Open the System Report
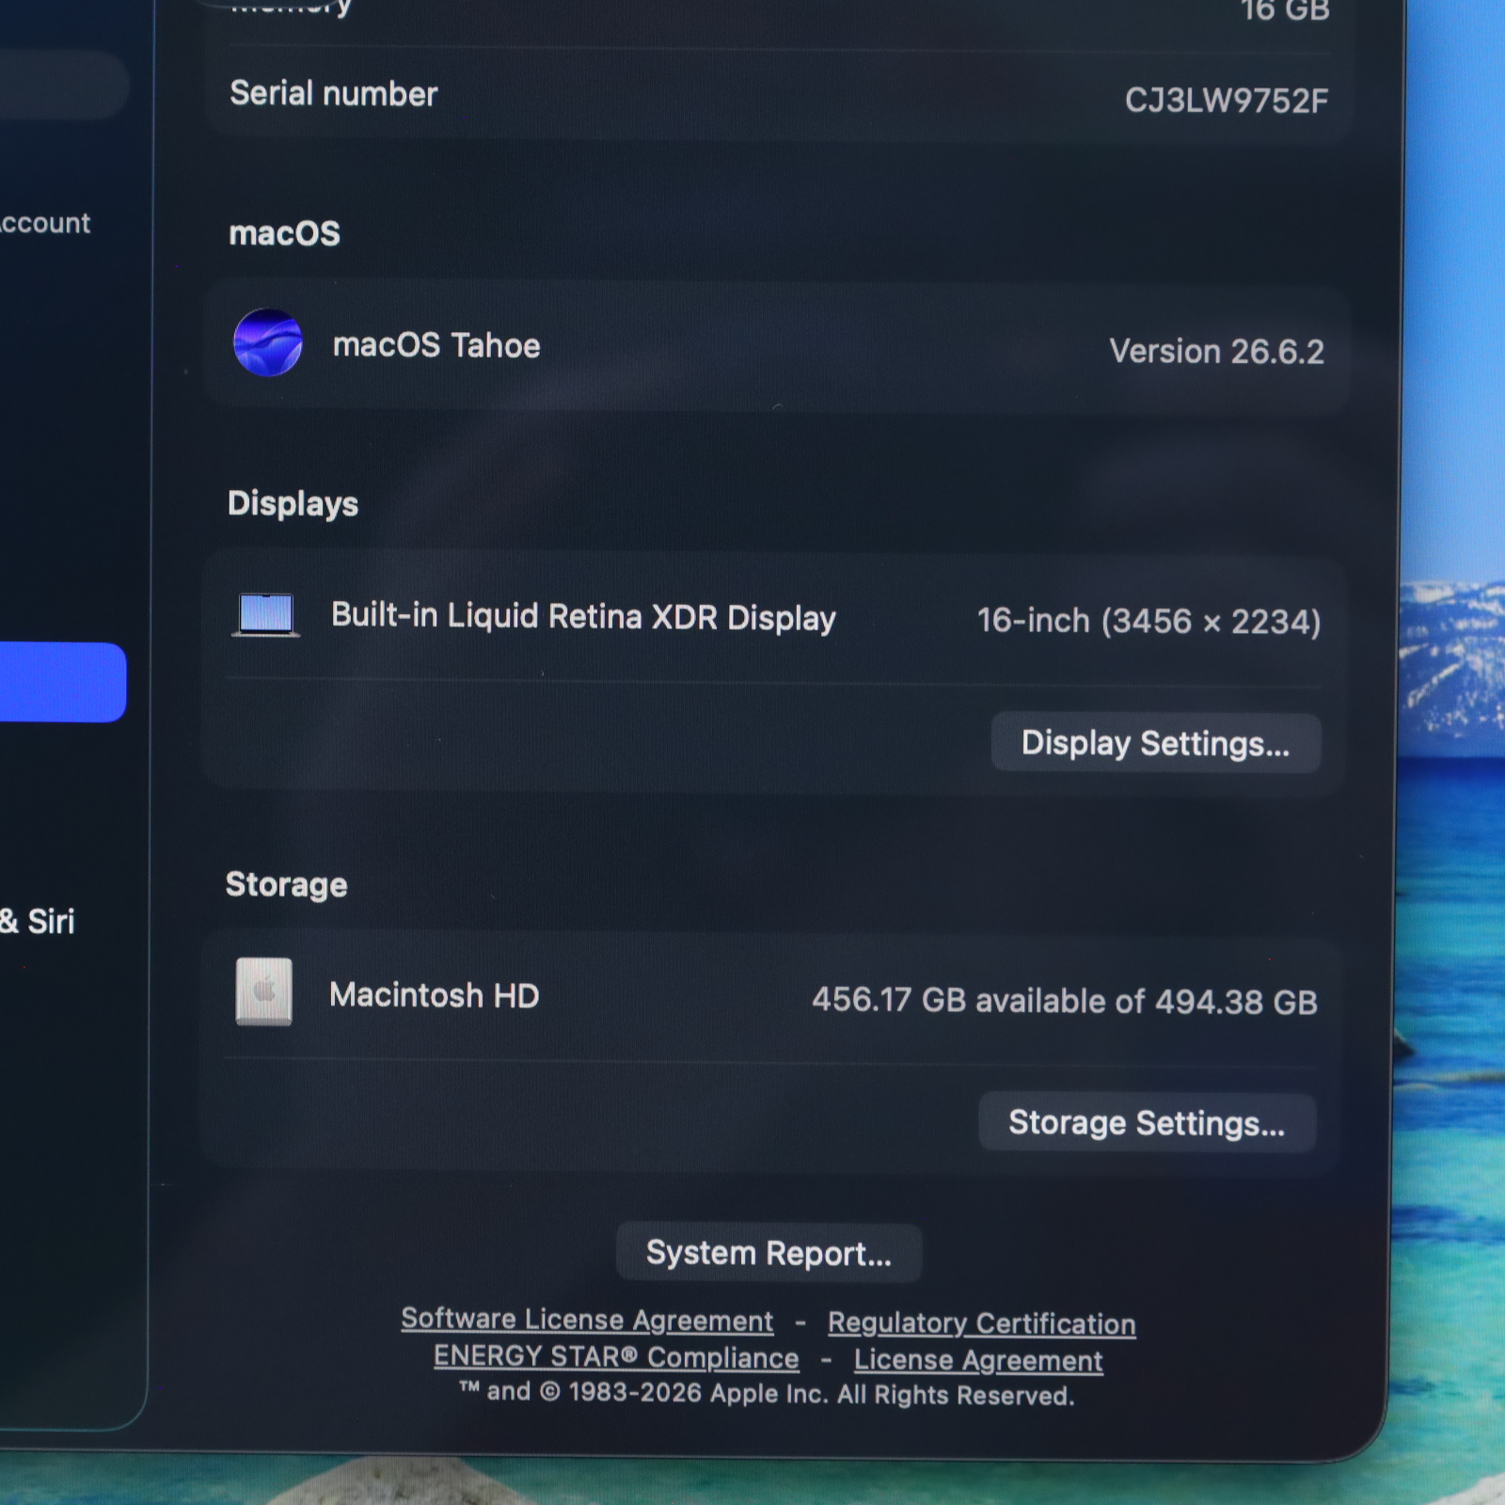The width and height of the screenshot is (1505, 1505). 768,1253
